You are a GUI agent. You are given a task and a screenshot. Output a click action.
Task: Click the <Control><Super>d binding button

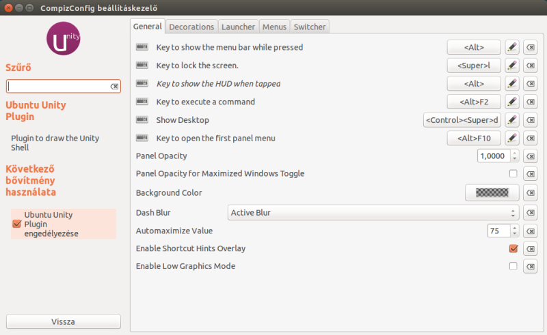pyautogui.click(x=462, y=120)
